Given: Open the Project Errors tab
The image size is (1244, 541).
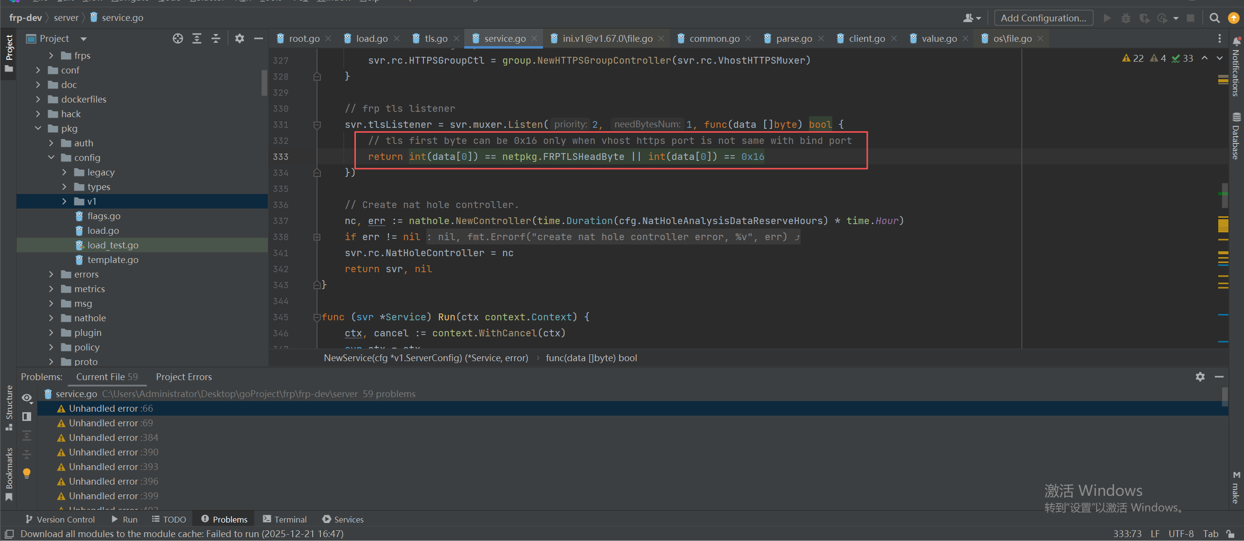Looking at the screenshot, I should [184, 377].
